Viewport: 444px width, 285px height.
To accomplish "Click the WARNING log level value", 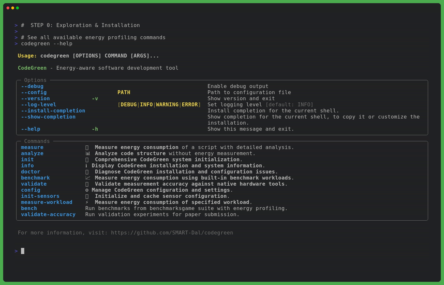I will click(167, 104).
